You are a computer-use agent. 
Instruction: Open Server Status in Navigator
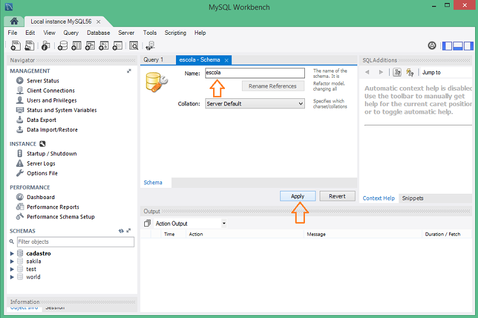pyautogui.click(x=43, y=81)
